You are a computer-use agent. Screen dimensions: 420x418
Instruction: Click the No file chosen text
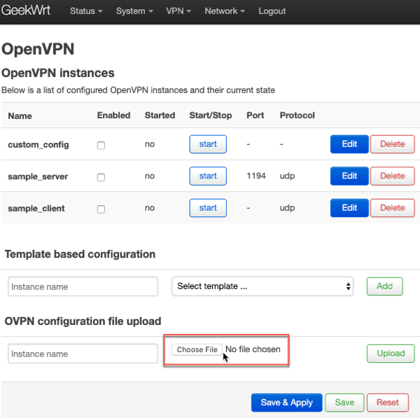point(253,349)
